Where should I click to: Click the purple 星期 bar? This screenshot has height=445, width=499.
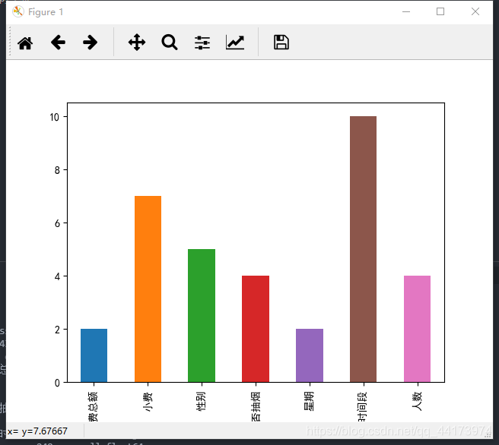tap(310, 355)
